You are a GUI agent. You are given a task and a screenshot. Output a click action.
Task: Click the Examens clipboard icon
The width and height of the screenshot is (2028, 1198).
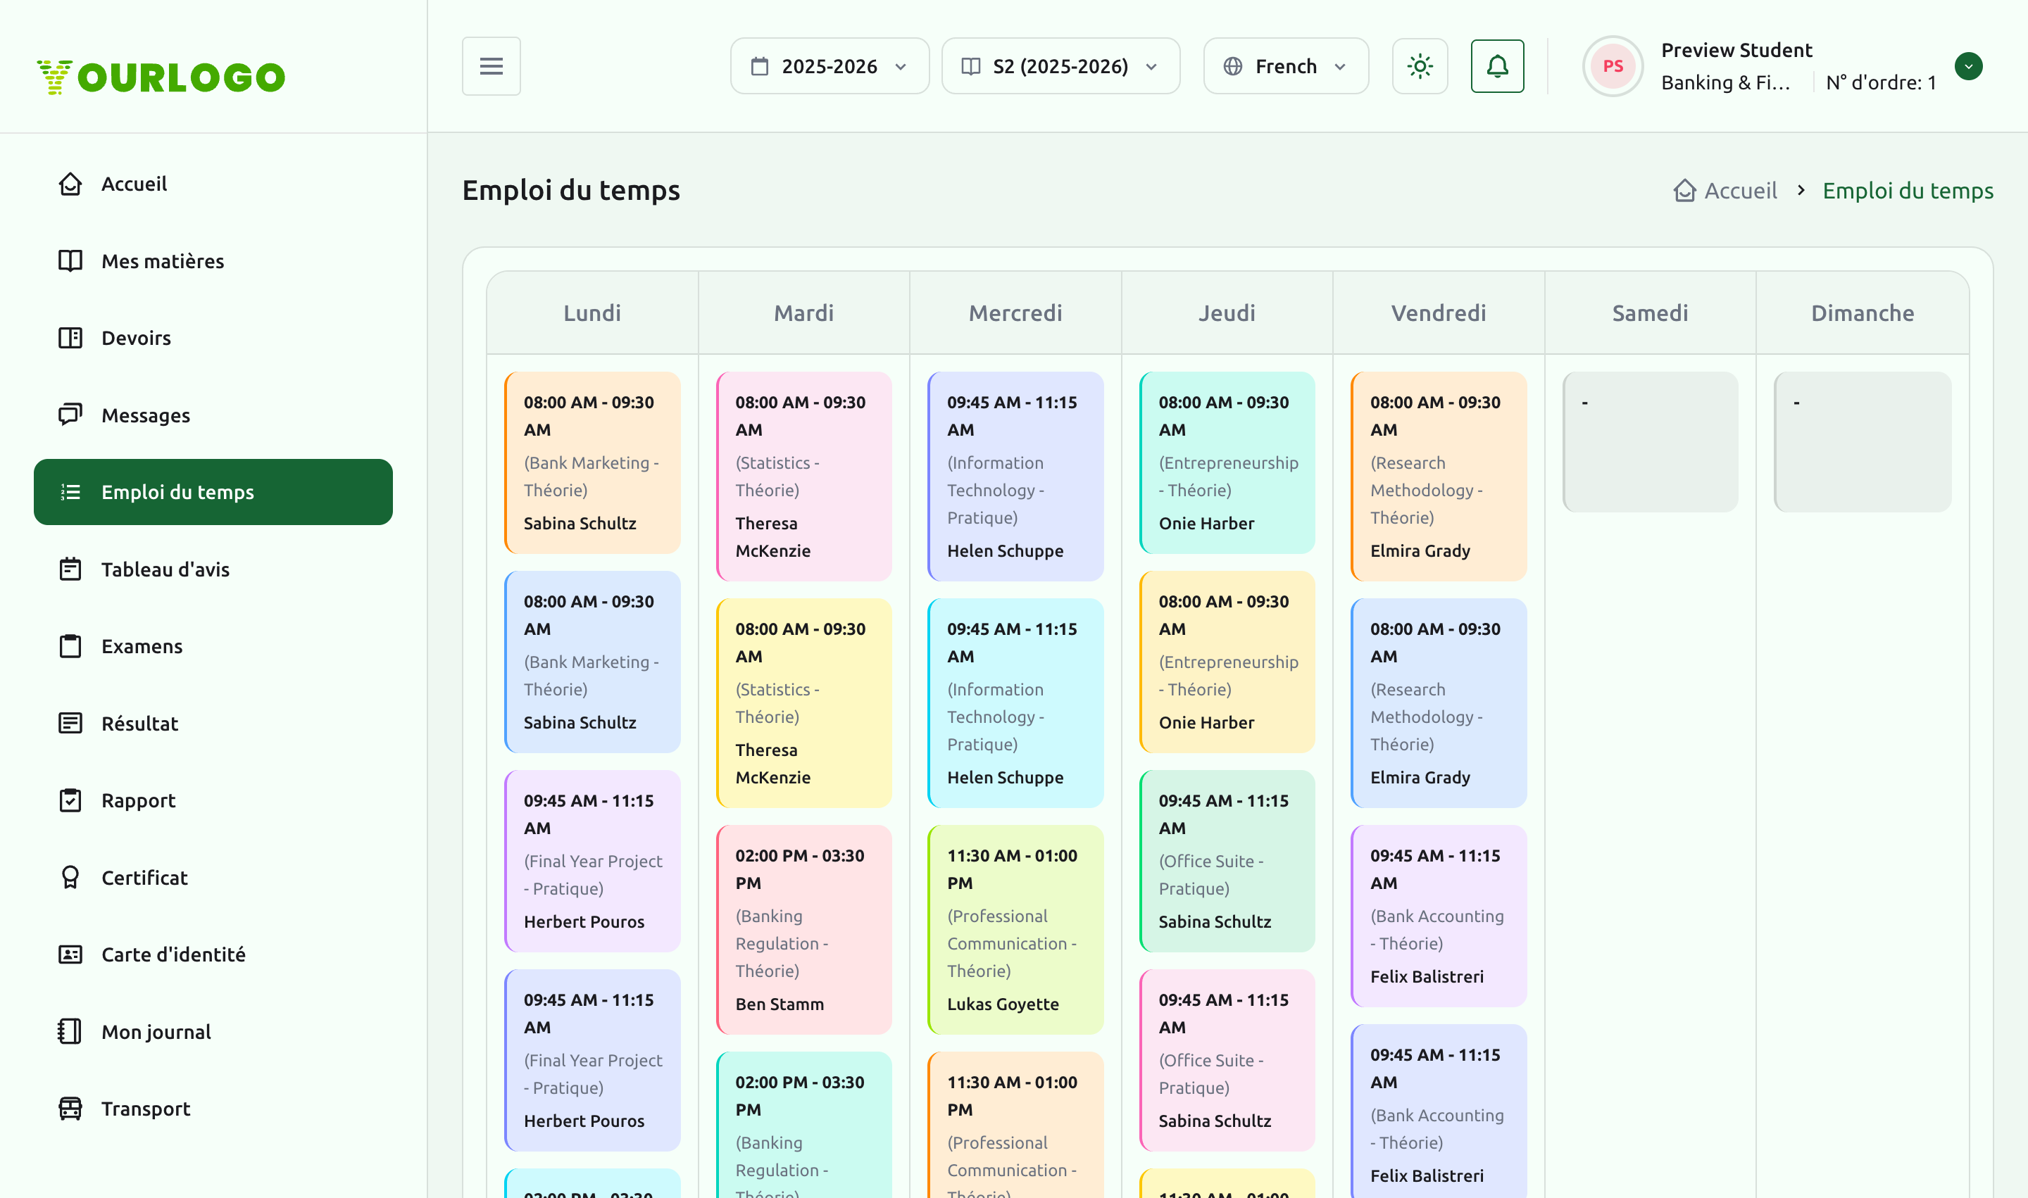pyautogui.click(x=70, y=647)
